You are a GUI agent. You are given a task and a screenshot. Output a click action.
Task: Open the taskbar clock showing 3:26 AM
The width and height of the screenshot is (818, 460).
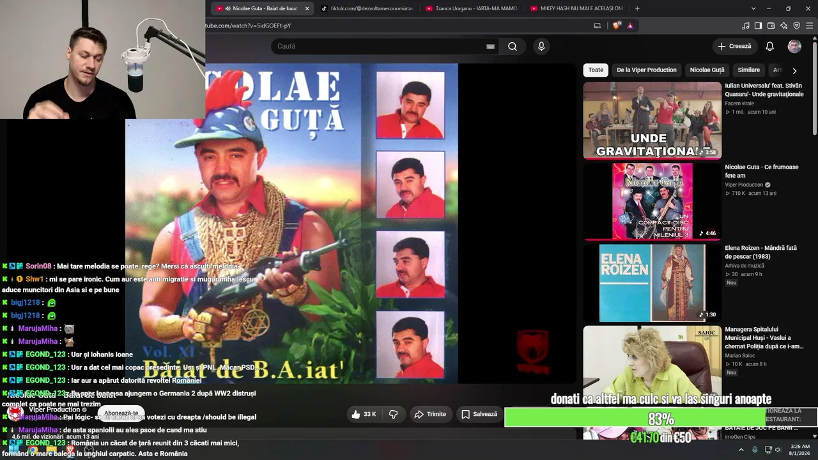point(800,450)
